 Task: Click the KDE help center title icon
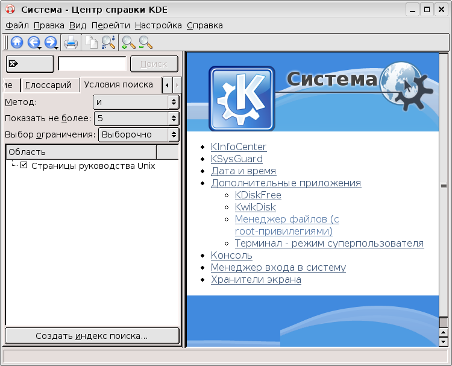click(10, 9)
